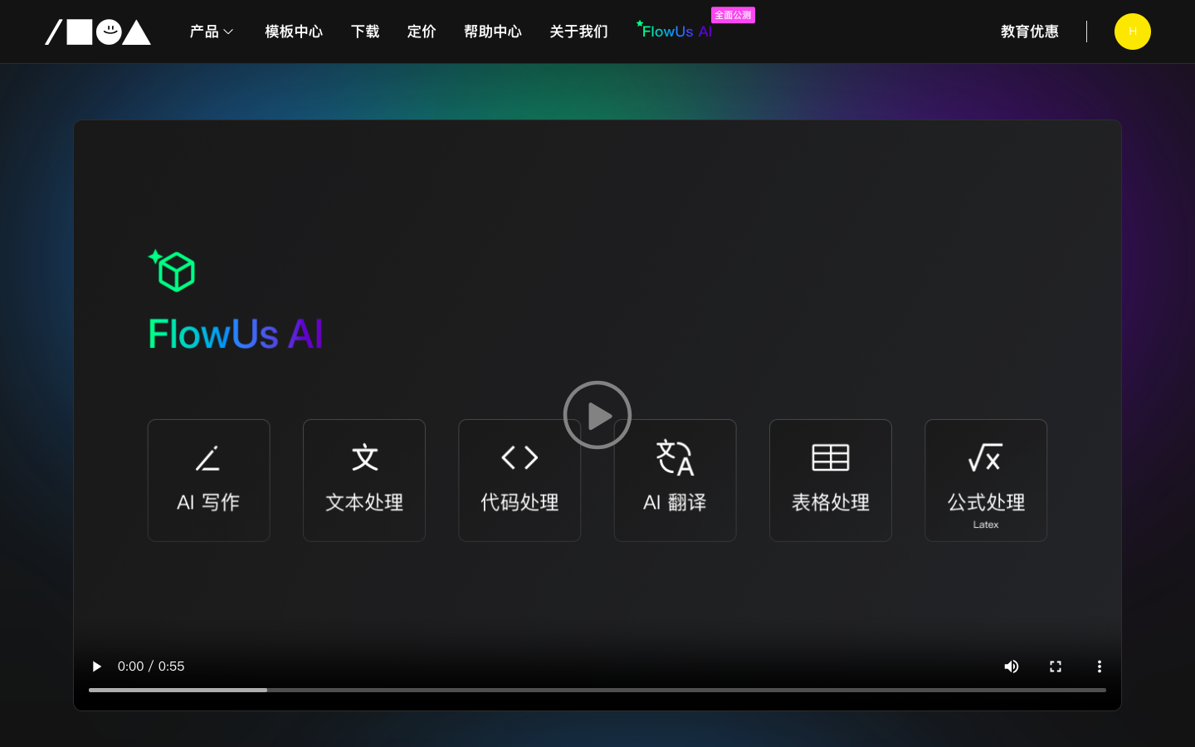Enter fullscreen video mode
This screenshot has width=1195, height=747.
pyautogui.click(x=1056, y=666)
